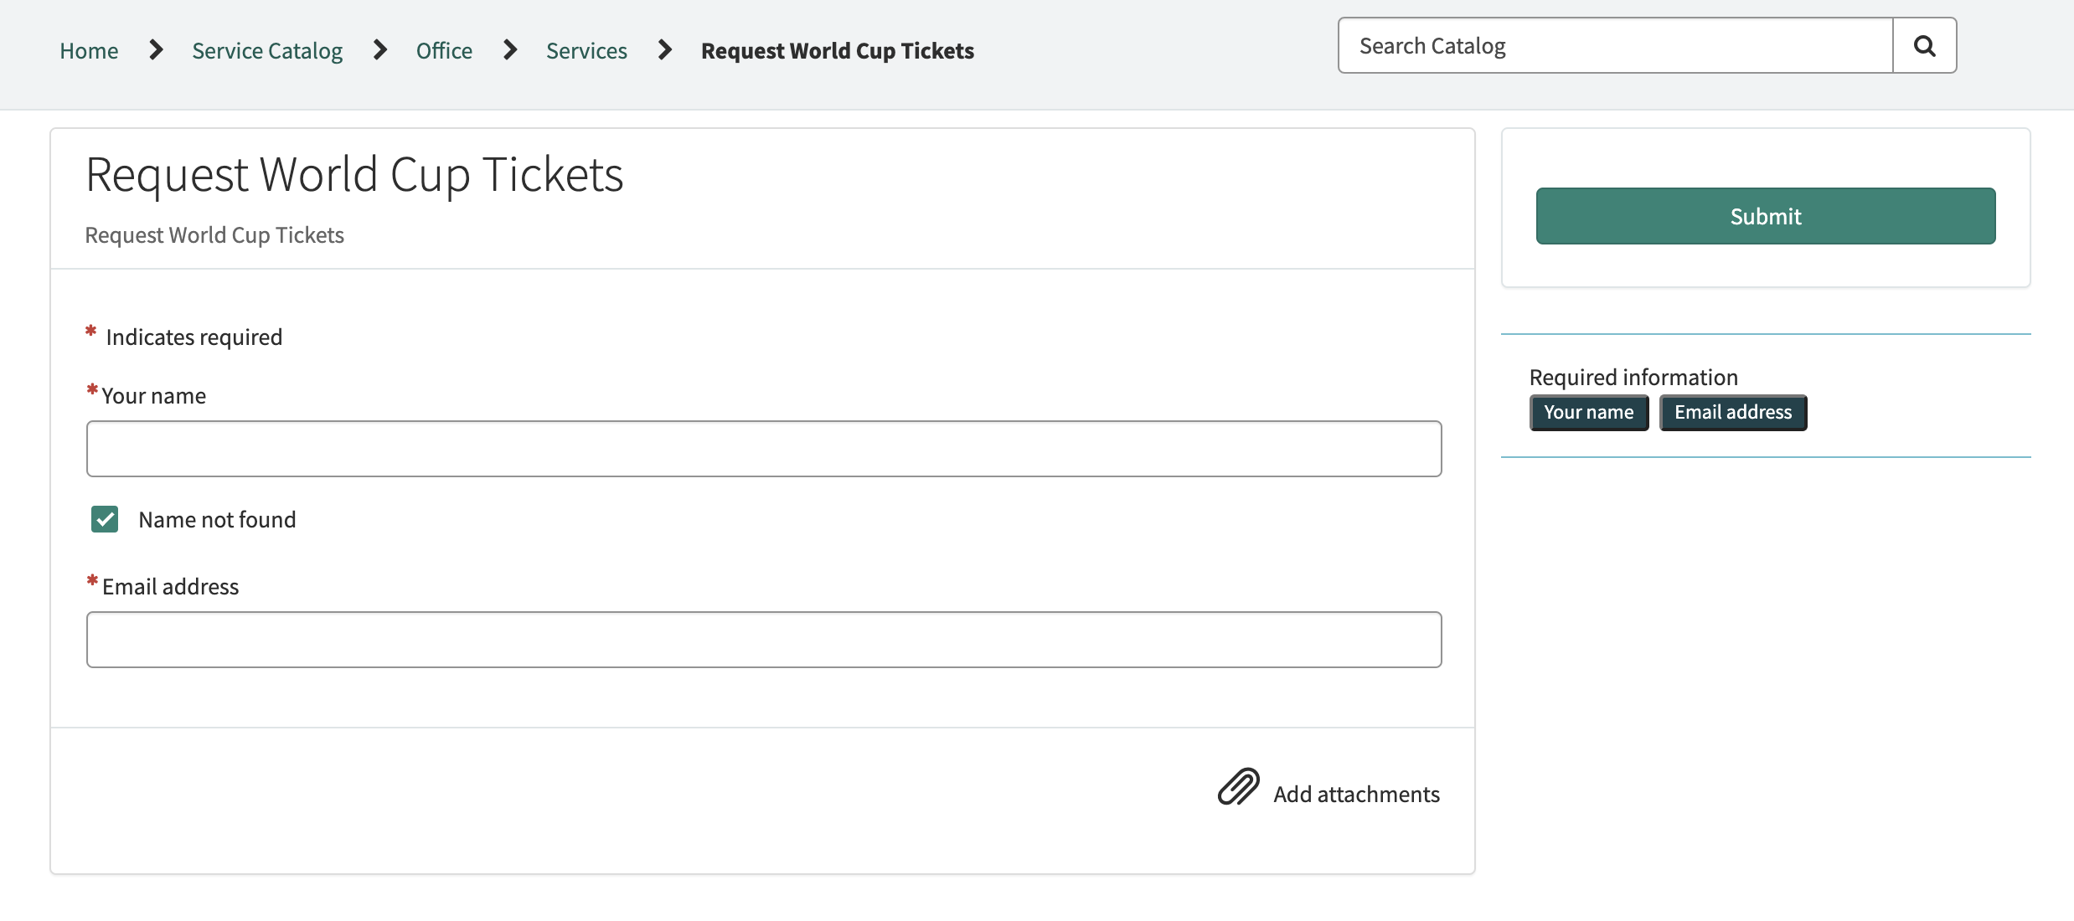The image size is (2074, 921).
Task: Click chevron arrow after Services breadcrumb
Action: pyautogui.click(x=665, y=50)
